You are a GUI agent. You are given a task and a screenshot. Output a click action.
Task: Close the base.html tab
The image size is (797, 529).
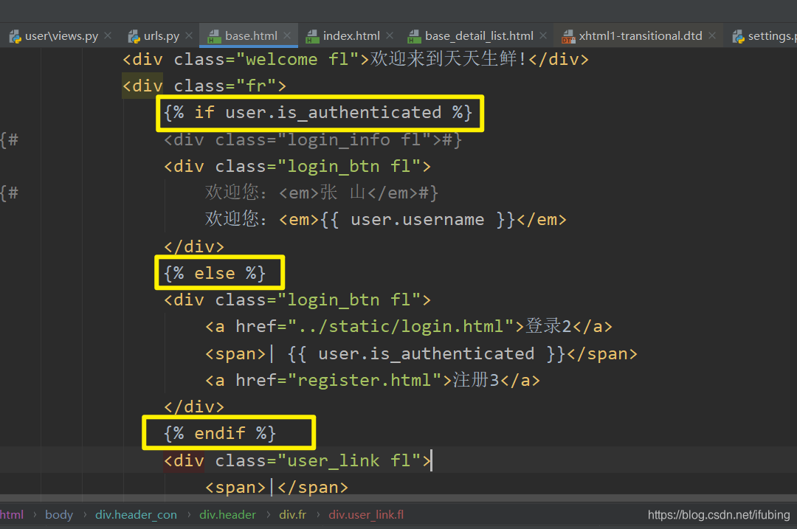coord(287,35)
